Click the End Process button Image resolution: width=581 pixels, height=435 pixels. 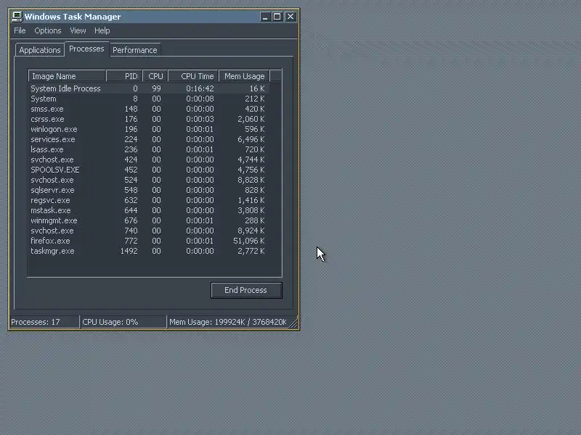[246, 291]
